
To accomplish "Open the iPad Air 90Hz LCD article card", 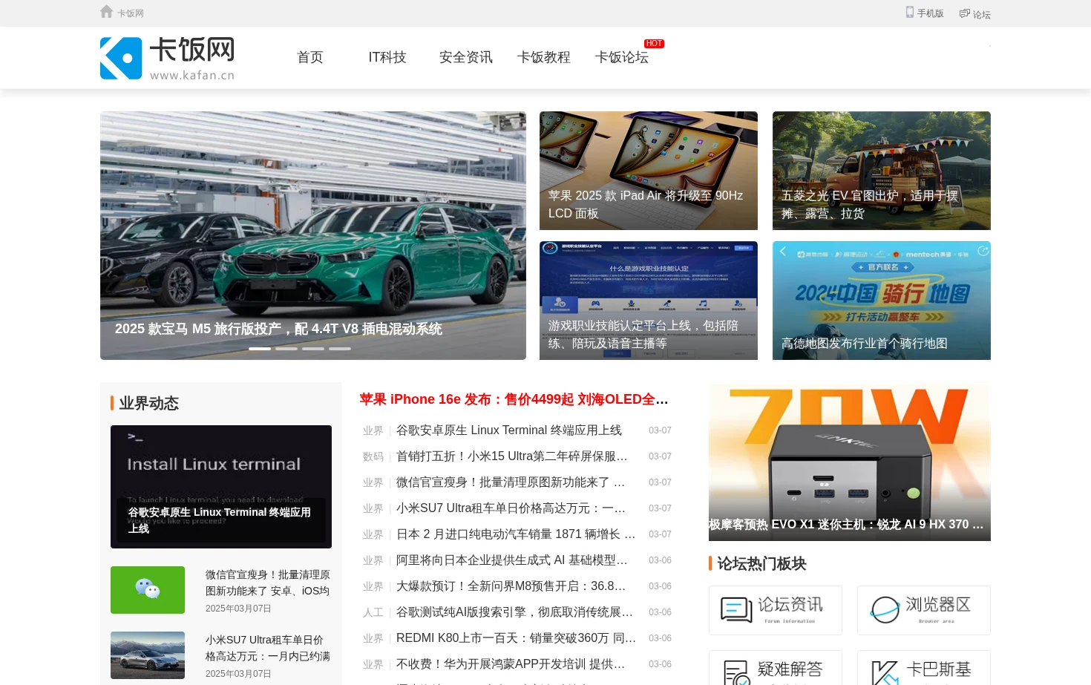I will point(649,171).
